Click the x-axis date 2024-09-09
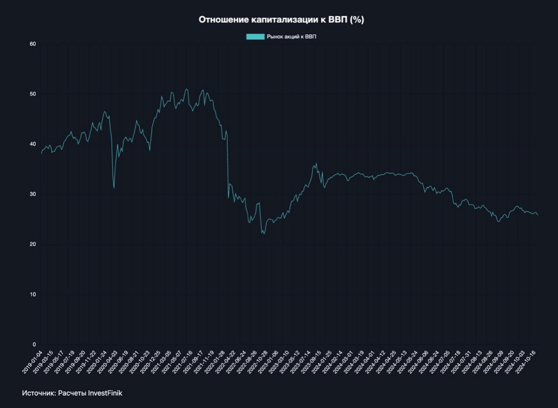The width and height of the screenshot is (558, 408). tap(492, 362)
